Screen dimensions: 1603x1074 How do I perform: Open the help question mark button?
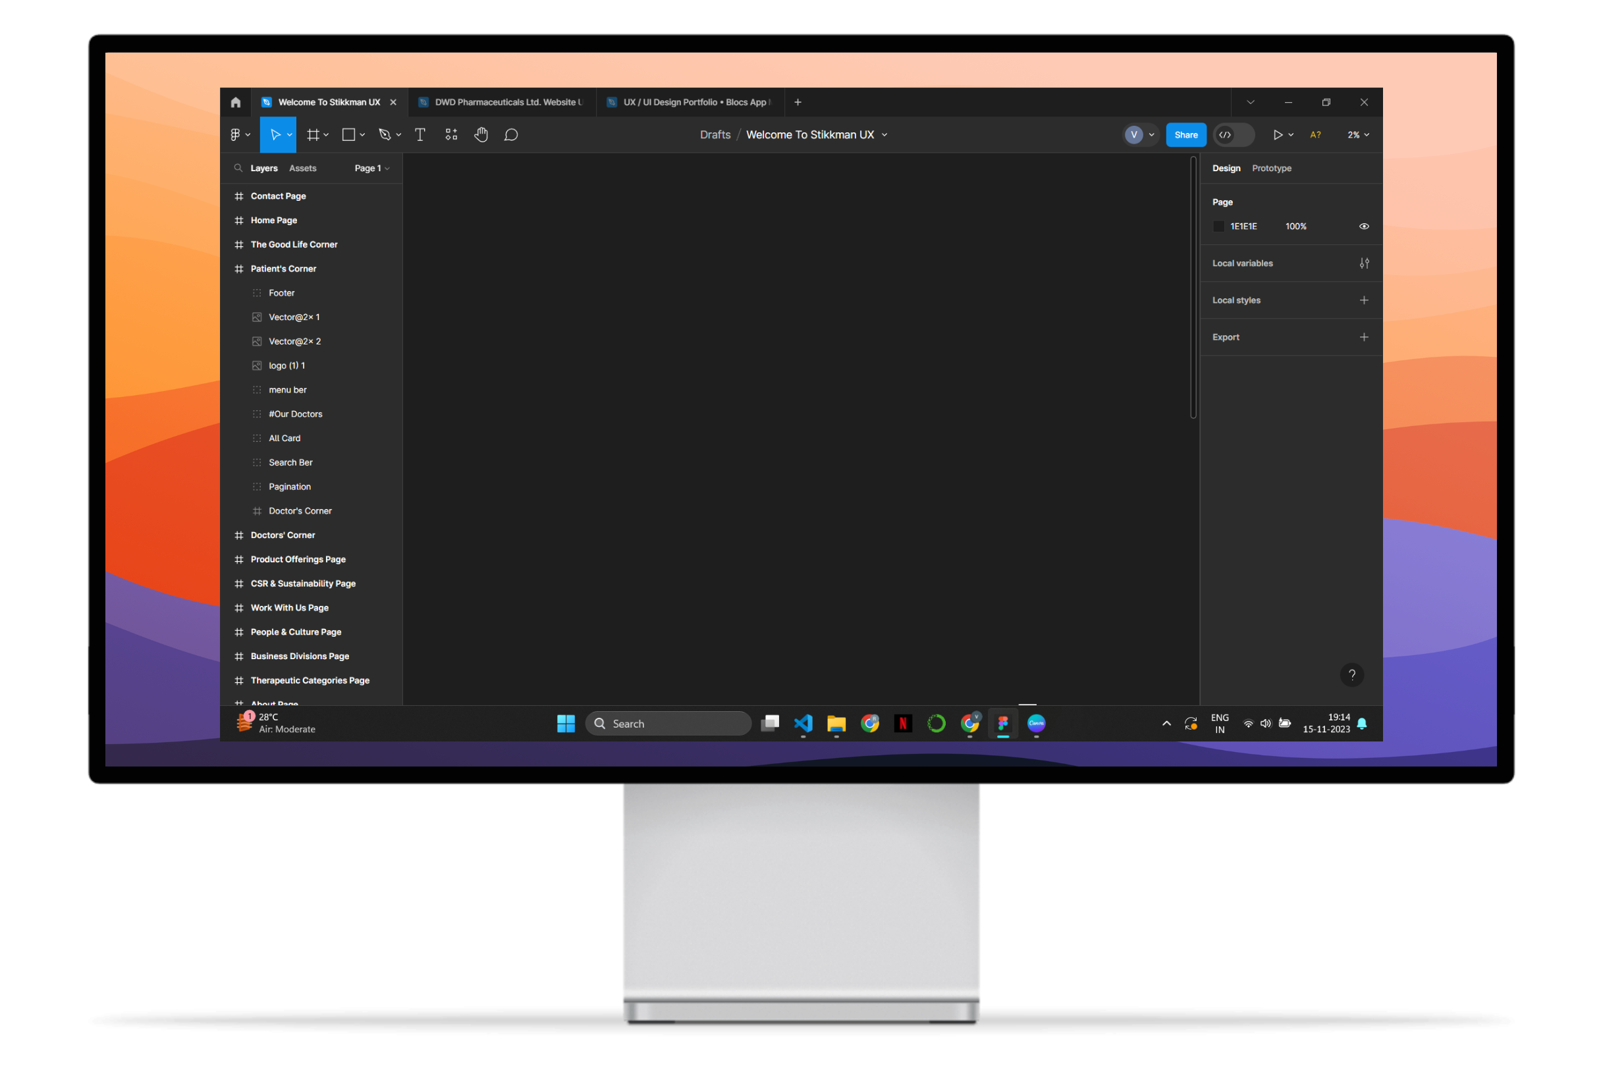1351,675
